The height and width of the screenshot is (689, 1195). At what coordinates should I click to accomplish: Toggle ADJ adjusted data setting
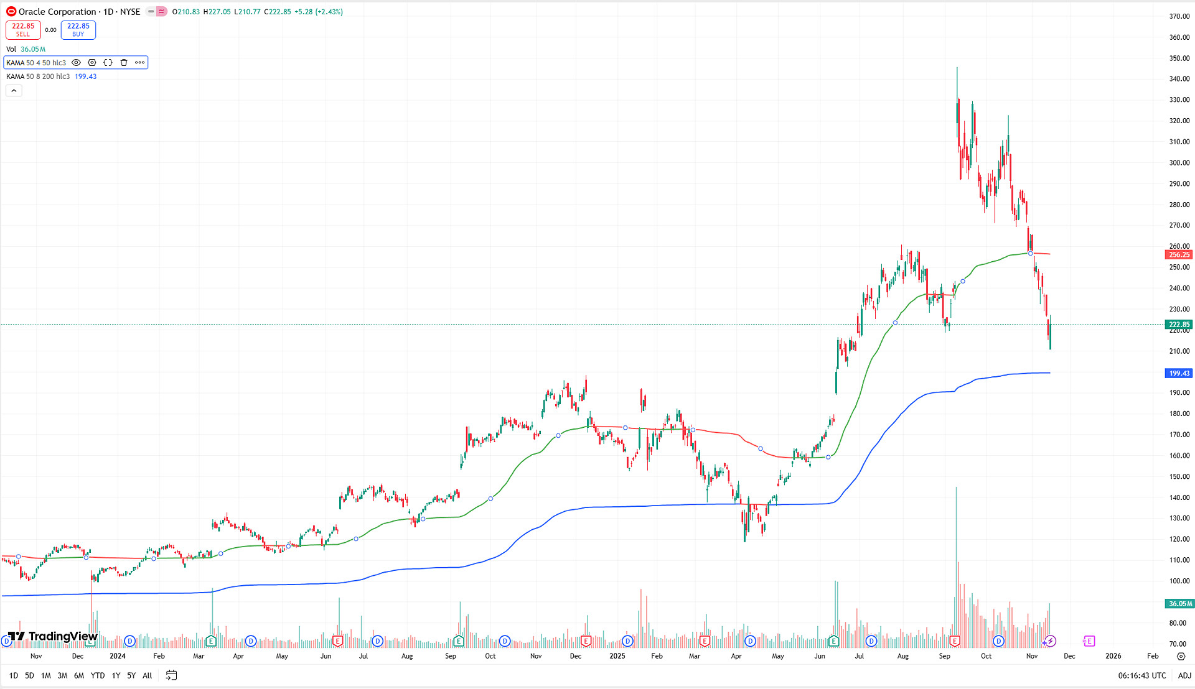tap(1184, 676)
